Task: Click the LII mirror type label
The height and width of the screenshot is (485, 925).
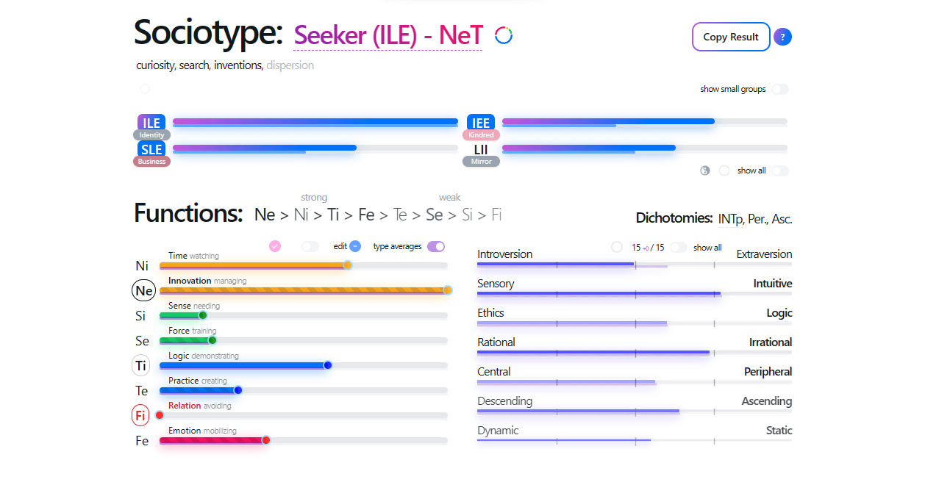Action: 480,149
